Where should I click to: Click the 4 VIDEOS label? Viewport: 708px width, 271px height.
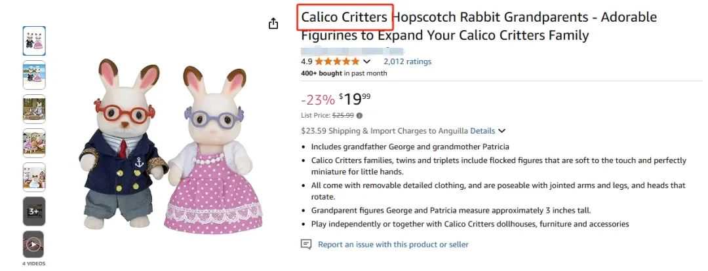34,264
